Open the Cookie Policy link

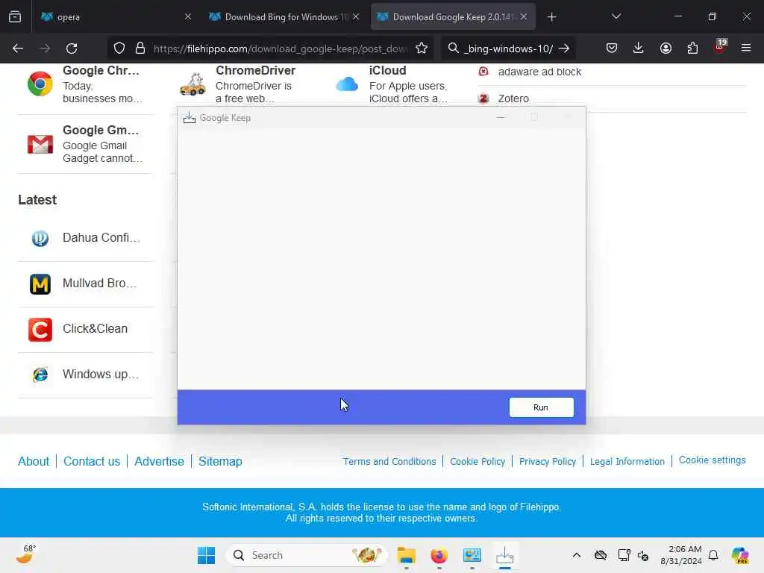[x=477, y=461]
